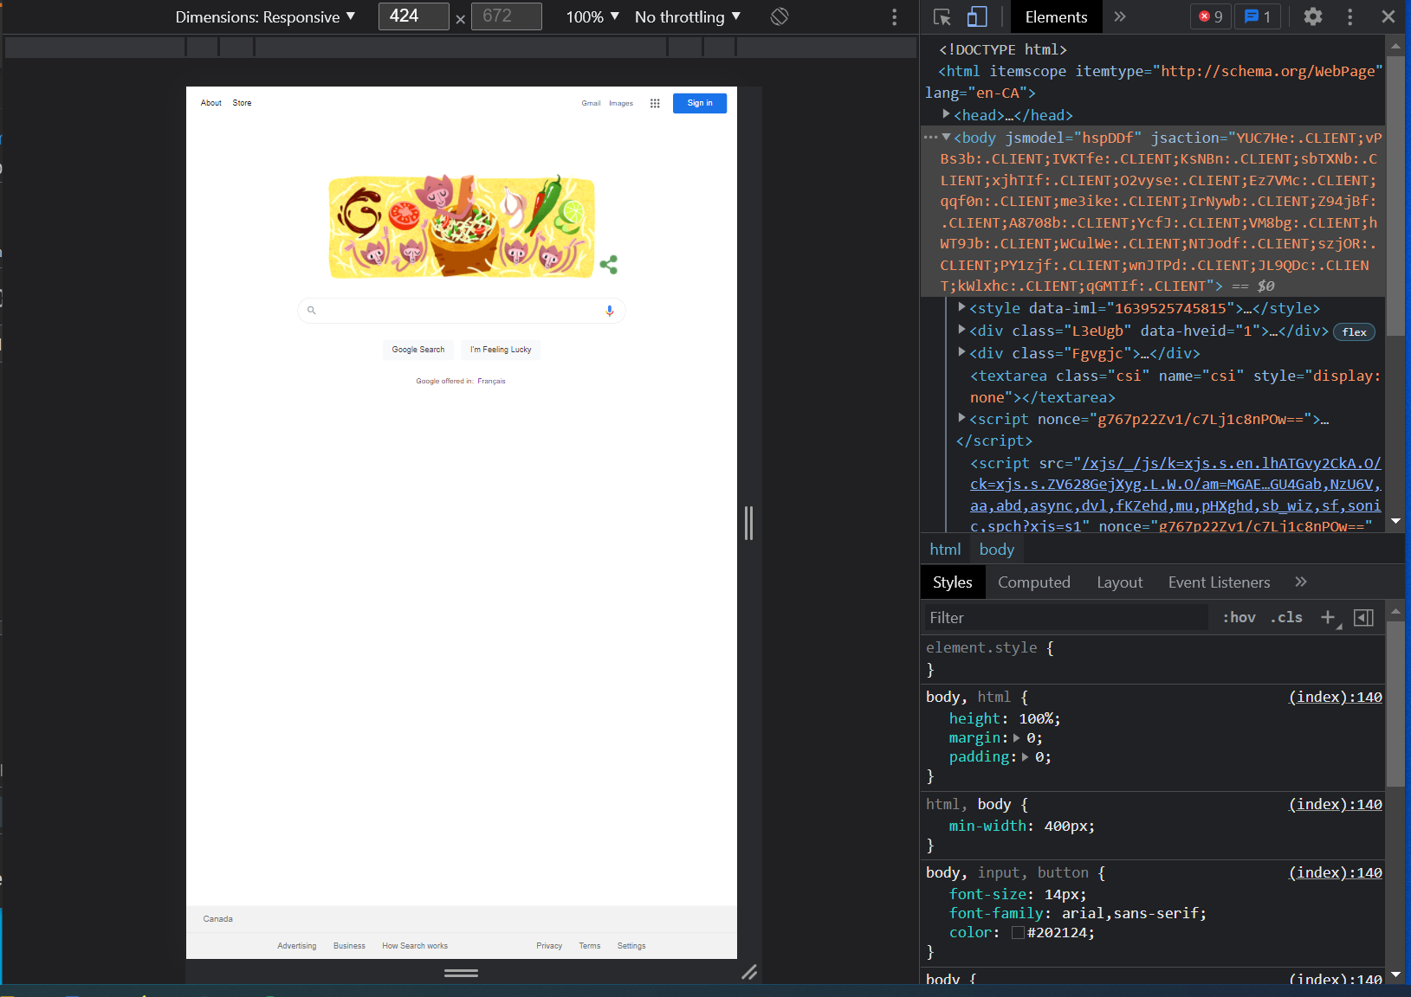Open the DevTools customize menu

tap(1350, 16)
